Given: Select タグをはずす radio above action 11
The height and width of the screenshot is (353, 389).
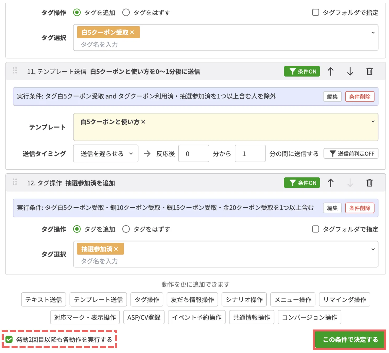Looking at the screenshot, I should pyautogui.click(x=126, y=12).
